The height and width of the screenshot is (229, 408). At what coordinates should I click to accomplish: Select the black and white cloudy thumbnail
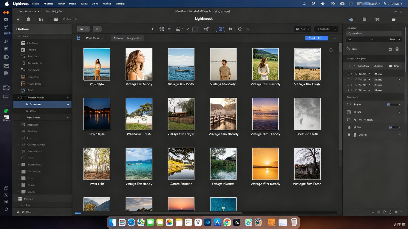[307, 114]
